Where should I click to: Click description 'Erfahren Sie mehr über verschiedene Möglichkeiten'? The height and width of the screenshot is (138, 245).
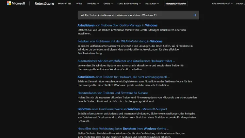(135, 83)
